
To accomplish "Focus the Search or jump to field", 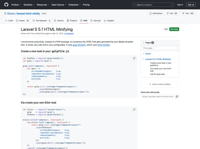I will tap(153, 5).
